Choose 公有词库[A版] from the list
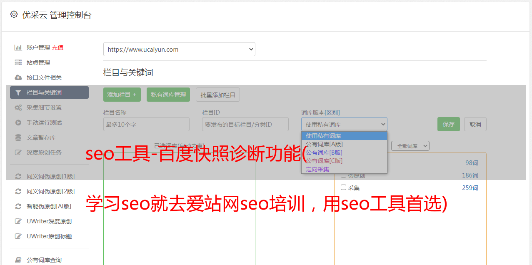The image size is (532, 265). pos(344,144)
